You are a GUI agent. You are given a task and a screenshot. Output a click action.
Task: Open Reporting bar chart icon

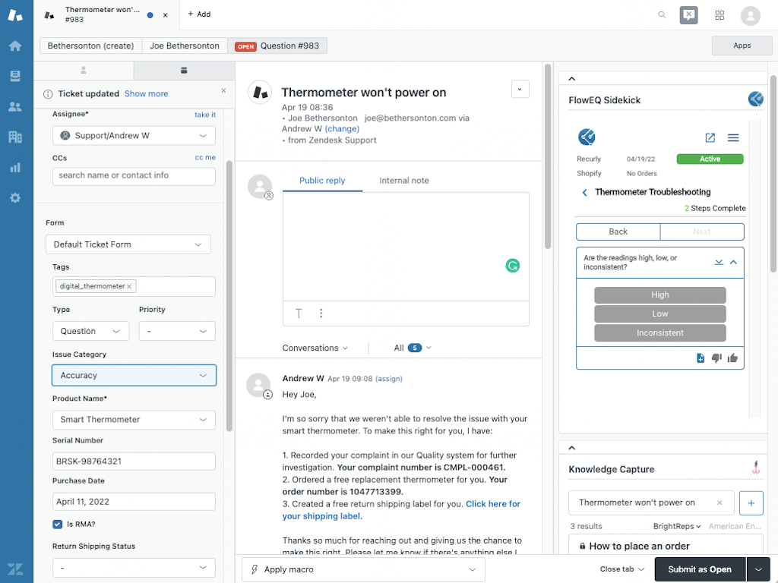tap(15, 167)
